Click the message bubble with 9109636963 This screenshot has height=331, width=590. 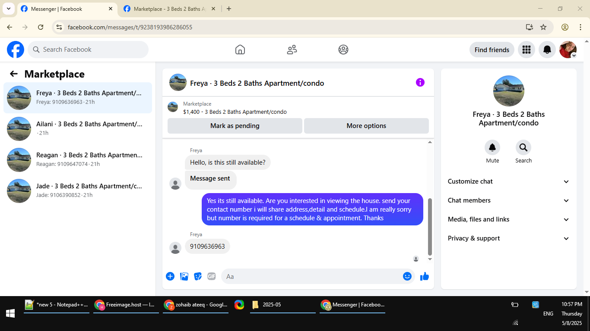click(207, 247)
